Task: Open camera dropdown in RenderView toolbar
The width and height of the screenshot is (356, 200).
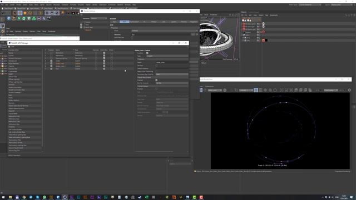Action: (x=246, y=90)
